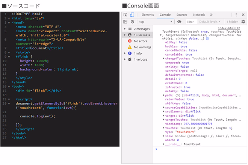
Task: Open console settings gear icon
Action: coord(243,22)
